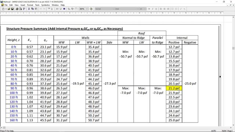Screen dimensions: 235x132
Task: Align text right
Action: [x=168, y=9]
